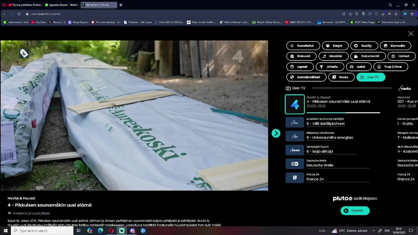Image resolution: width=418 pixels, height=235 pixels.
Task: Open the Stripe Express bookmark
Action: (x=78, y=22)
